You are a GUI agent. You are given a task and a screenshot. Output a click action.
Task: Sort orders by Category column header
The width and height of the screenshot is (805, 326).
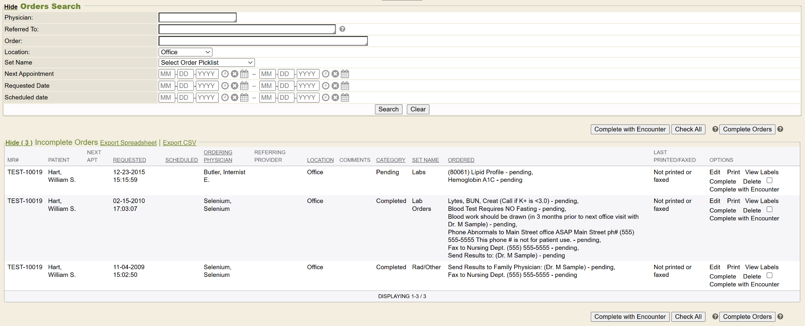[390, 160]
